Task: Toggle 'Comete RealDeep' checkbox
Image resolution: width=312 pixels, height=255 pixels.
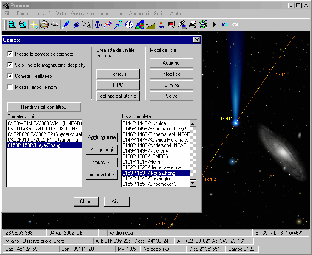Action: coord(10,76)
